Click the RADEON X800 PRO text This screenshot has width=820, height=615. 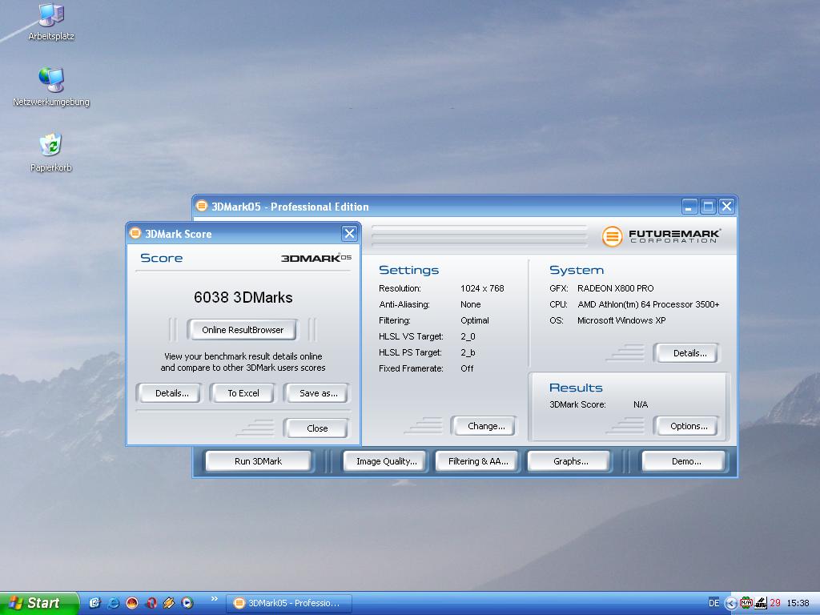click(x=616, y=288)
